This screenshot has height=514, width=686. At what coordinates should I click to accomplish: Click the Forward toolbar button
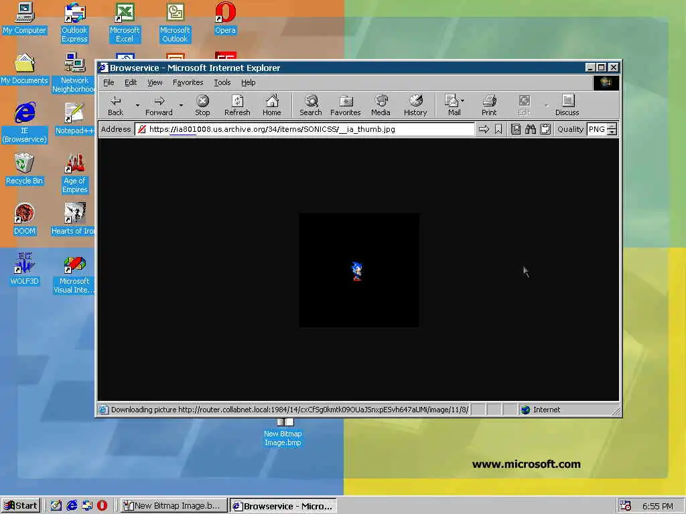159,105
